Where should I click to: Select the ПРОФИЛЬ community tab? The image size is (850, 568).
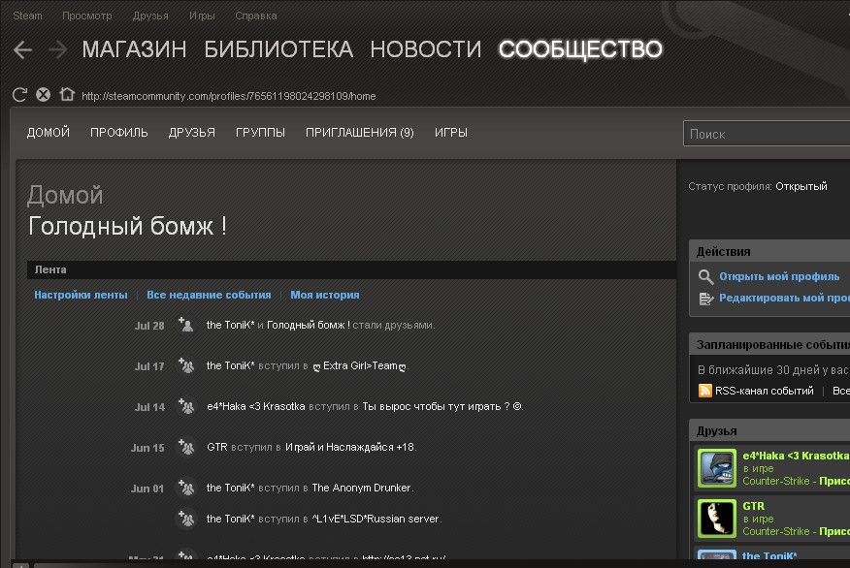[x=118, y=133]
